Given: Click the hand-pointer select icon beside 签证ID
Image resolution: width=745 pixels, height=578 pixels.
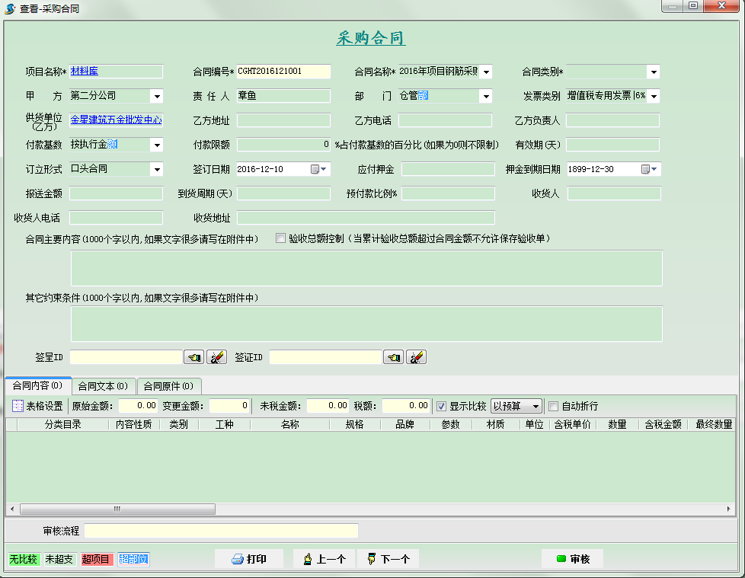Looking at the screenshot, I should [x=393, y=357].
